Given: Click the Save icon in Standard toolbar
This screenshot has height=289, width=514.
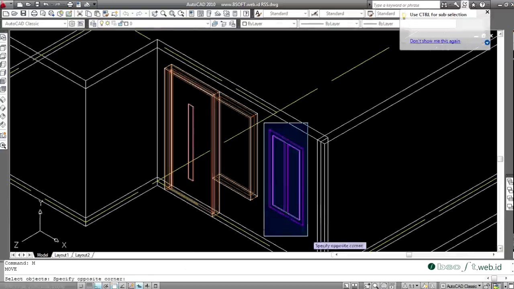Looking at the screenshot, I should click(23, 14).
